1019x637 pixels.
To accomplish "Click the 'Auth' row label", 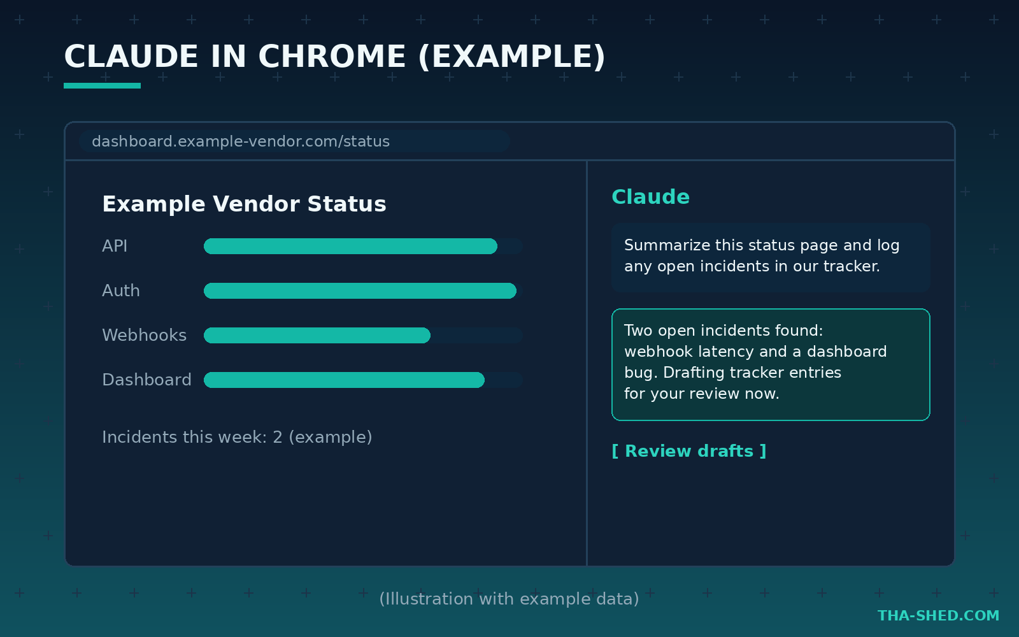I will [x=121, y=290].
